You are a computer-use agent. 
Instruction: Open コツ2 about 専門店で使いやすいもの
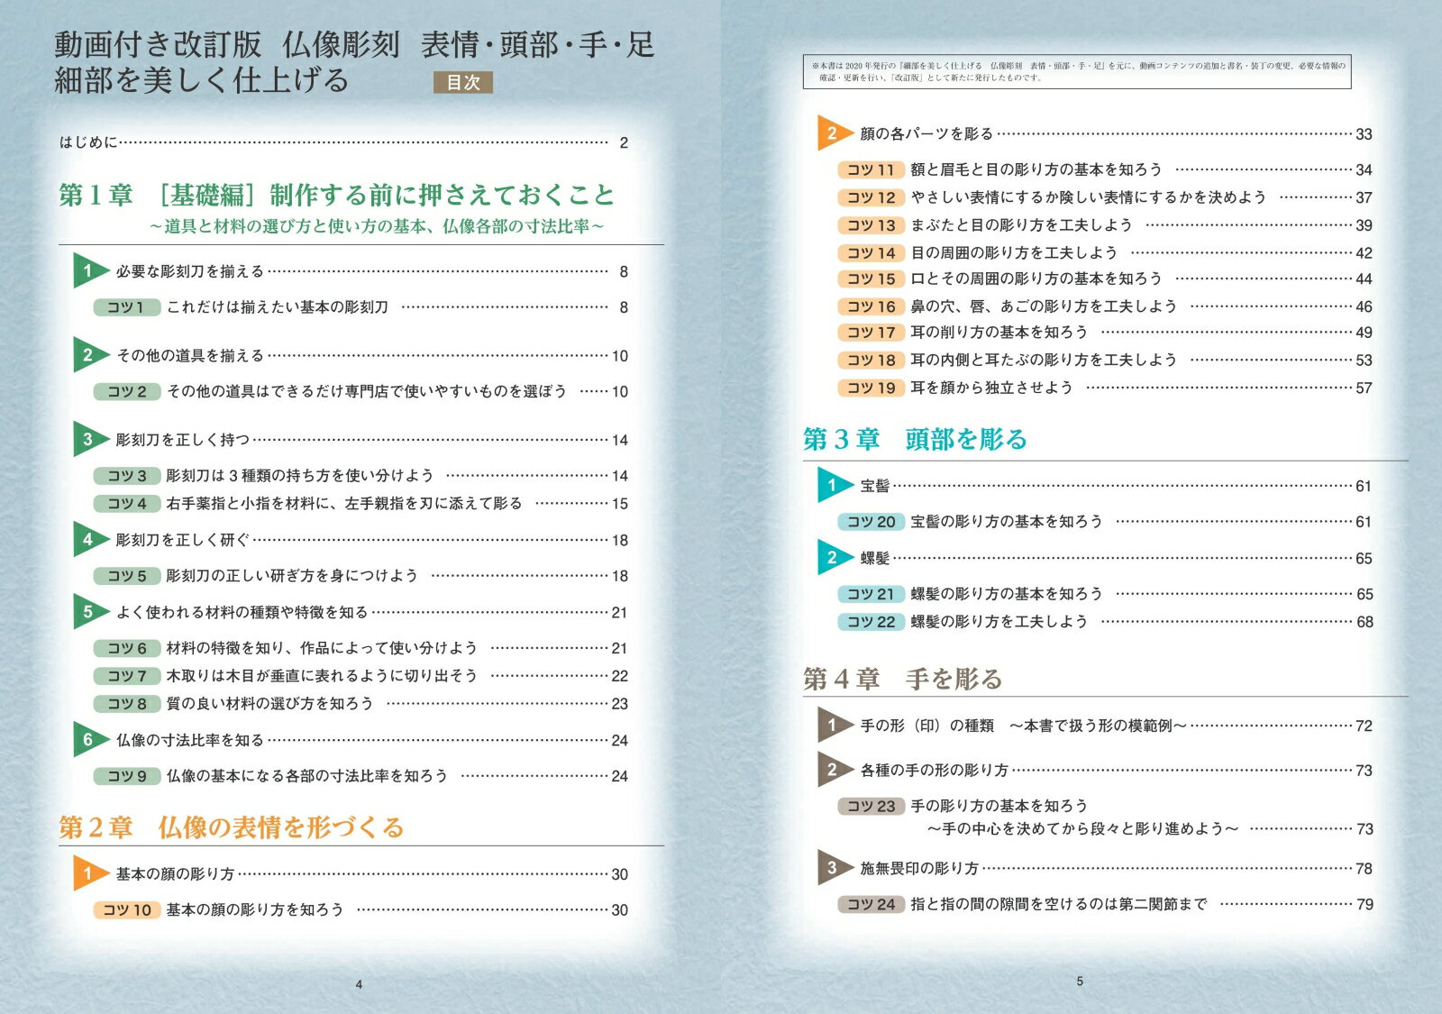tap(360, 391)
